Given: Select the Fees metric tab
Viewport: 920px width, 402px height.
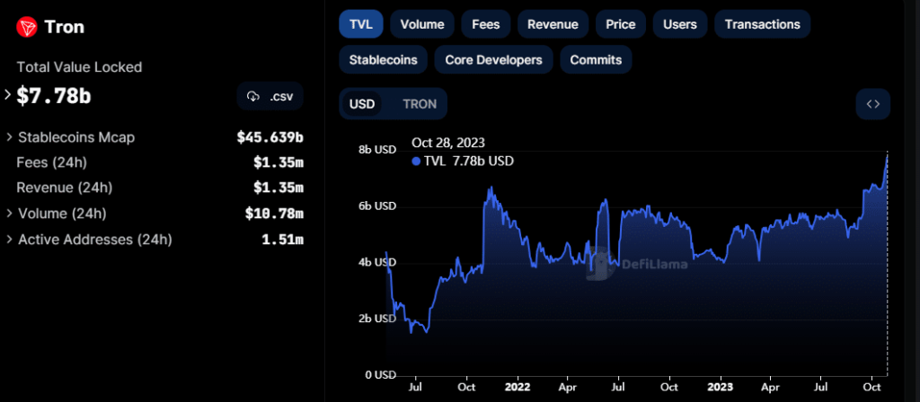Looking at the screenshot, I should point(486,24).
